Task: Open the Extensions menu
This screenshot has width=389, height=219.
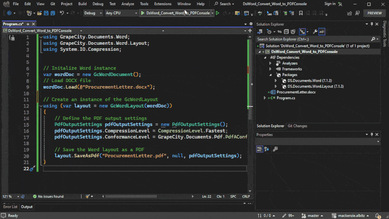Action: tap(163, 4)
